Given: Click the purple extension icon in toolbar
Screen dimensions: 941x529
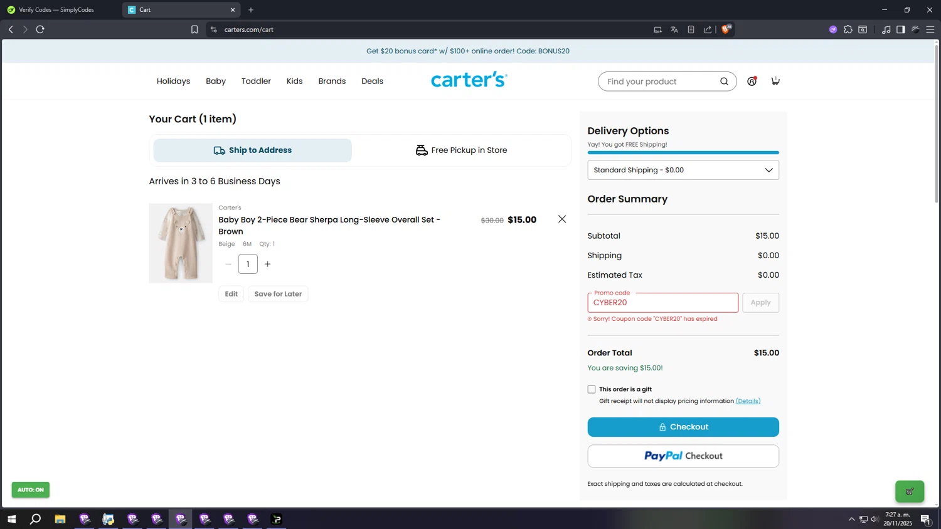Looking at the screenshot, I should click(833, 29).
